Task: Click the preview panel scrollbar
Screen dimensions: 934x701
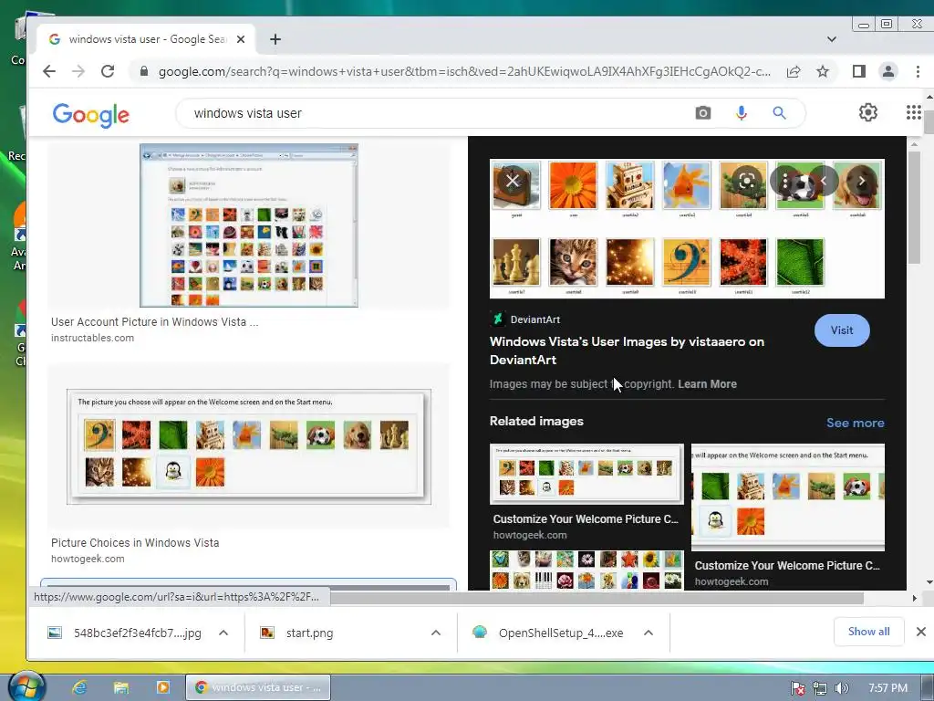Action: pos(914,205)
